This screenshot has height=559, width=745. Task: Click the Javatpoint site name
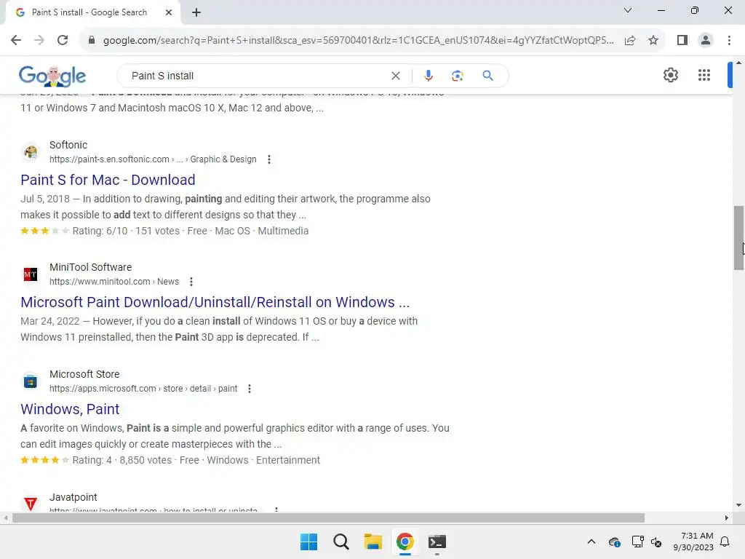point(73,497)
